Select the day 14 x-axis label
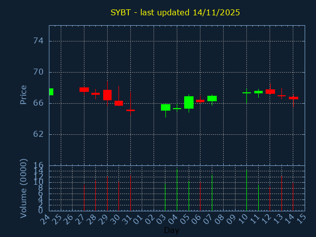316x237 pixels. click(x=289, y=219)
